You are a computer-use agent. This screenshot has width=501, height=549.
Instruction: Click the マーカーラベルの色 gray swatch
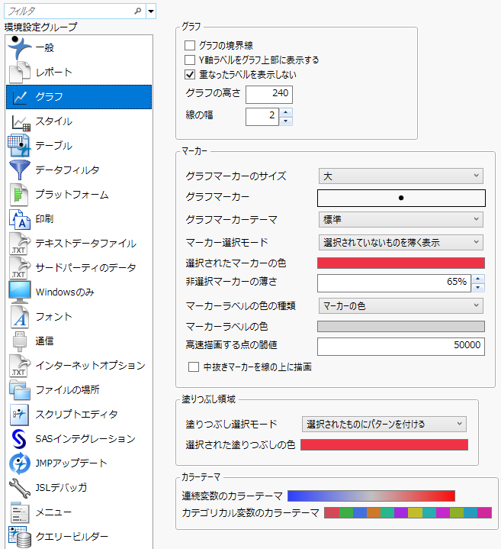pos(401,326)
